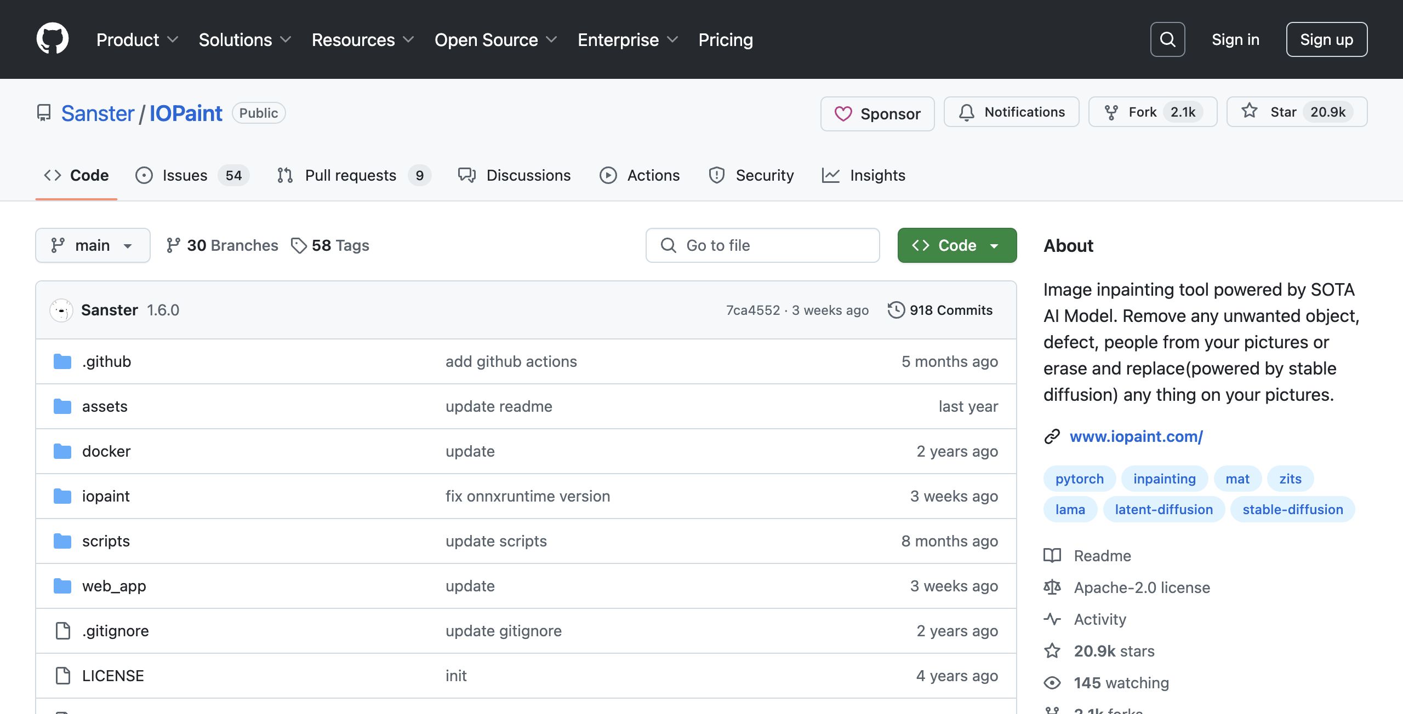The image size is (1403, 714).
Task: Open the 'add github actions' commit message
Action: pos(511,361)
